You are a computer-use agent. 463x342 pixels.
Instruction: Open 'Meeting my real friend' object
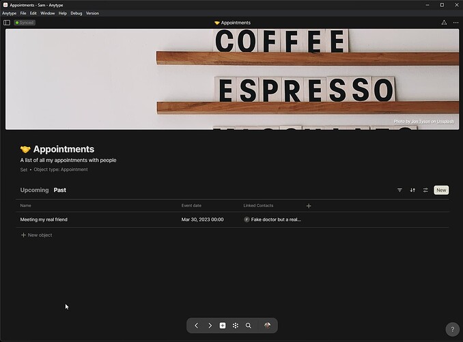[x=44, y=220]
